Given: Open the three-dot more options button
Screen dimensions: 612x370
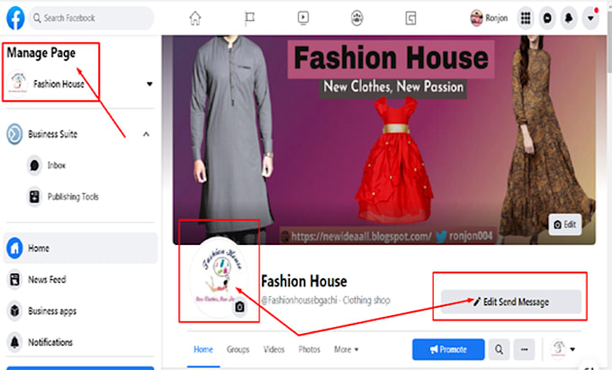Looking at the screenshot, I should coord(524,349).
